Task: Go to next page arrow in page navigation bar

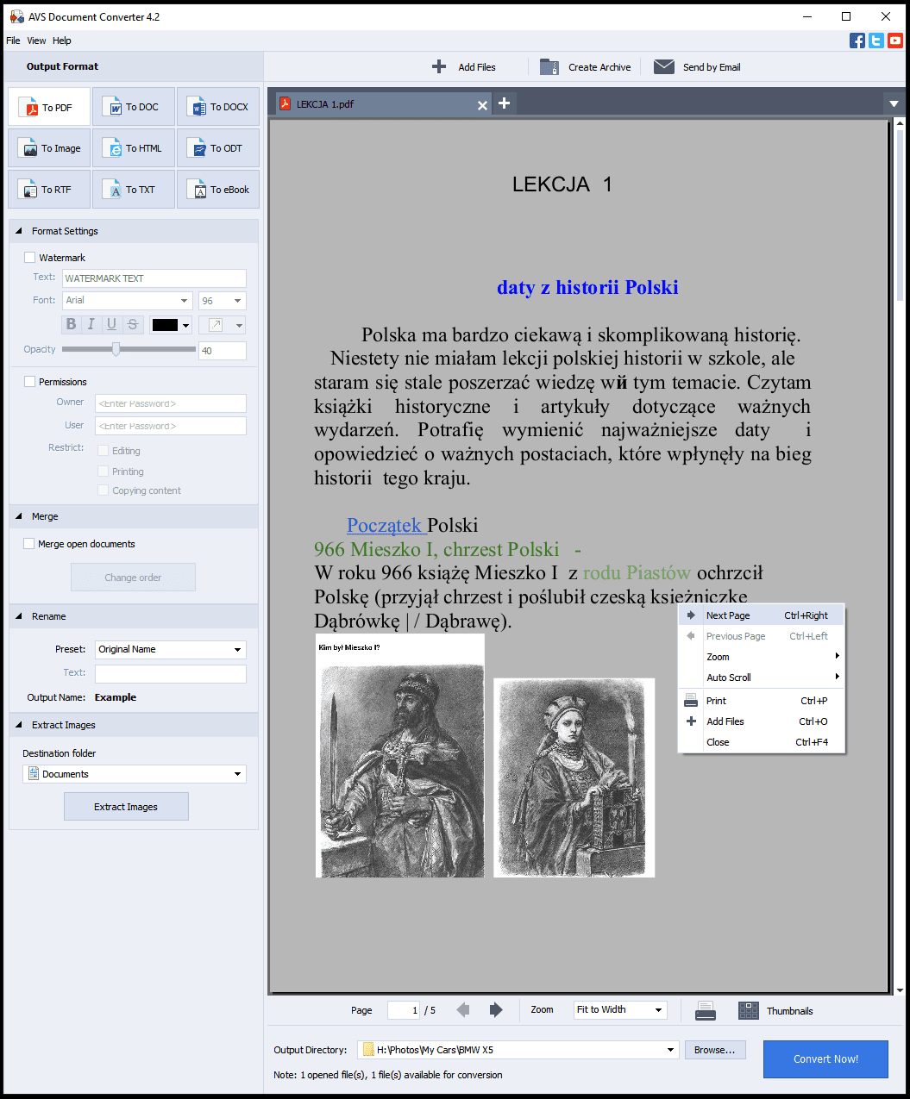Action: click(496, 1010)
